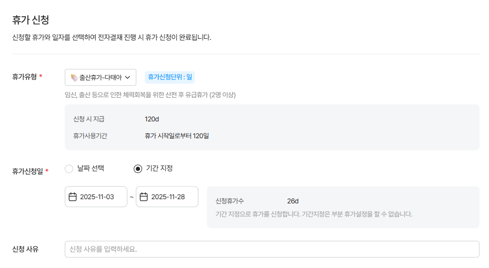The width and height of the screenshot is (489, 268).
Task: Click the 휴가 신청 page heading
Action: pos(31,20)
